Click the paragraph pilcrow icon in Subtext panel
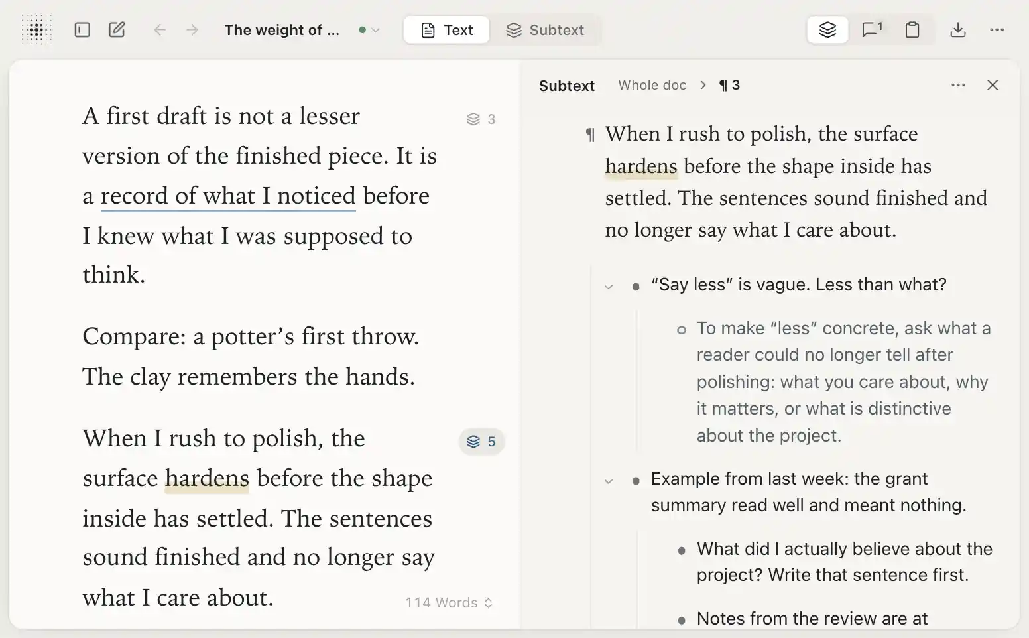This screenshot has height=638, width=1029. tap(590, 135)
